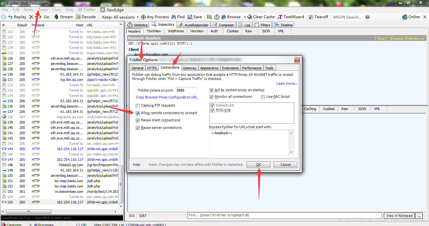Viewport: 429px width, 226px height.
Task: Open the Remove sessions X dropdown
Action: click(x=33, y=17)
